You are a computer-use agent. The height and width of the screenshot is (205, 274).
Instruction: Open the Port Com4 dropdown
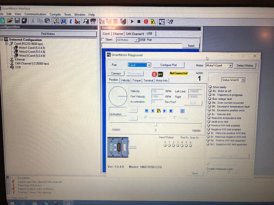[149, 65]
